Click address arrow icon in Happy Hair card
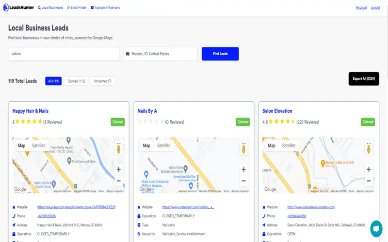Screen dimensions: 388x242 point(14,225)
